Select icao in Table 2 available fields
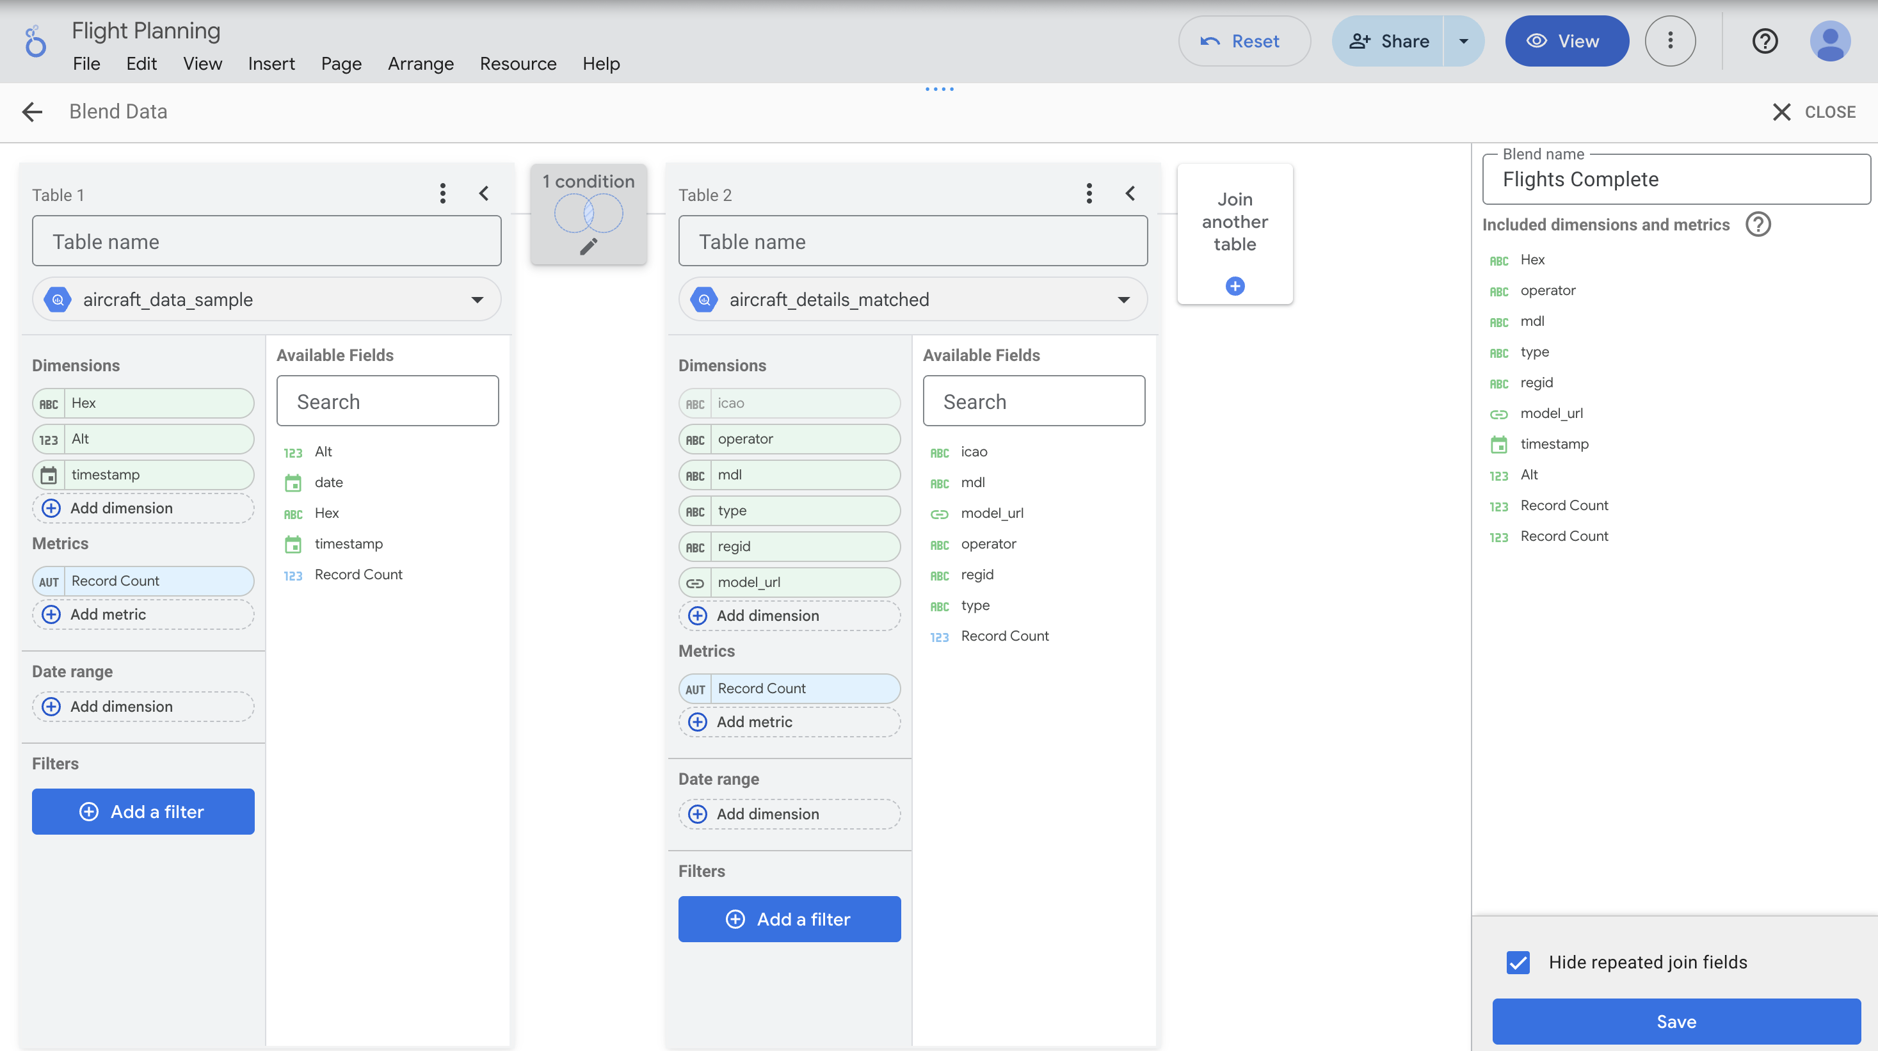This screenshot has width=1878, height=1051. coord(974,452)
